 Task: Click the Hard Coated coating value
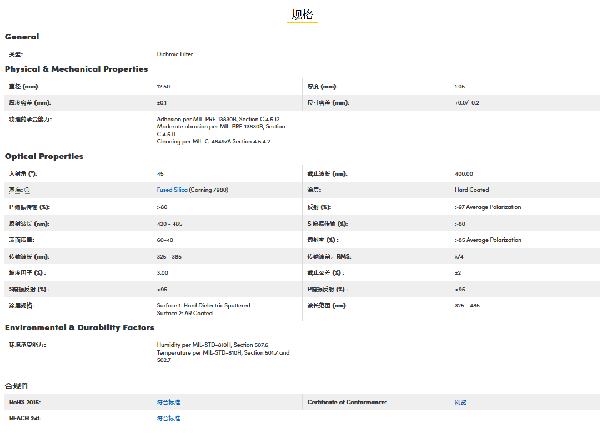coord(471,190)
